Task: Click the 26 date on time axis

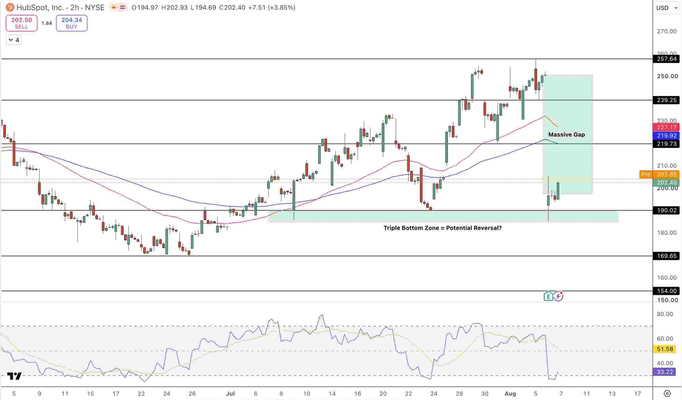Action: click(192, 393)
